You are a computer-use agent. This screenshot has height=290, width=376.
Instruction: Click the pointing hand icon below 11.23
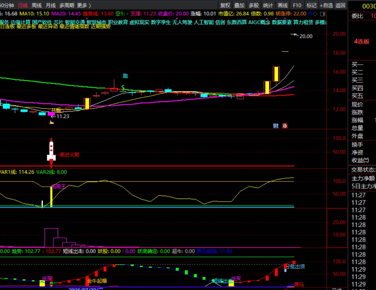tap(51, 122)
